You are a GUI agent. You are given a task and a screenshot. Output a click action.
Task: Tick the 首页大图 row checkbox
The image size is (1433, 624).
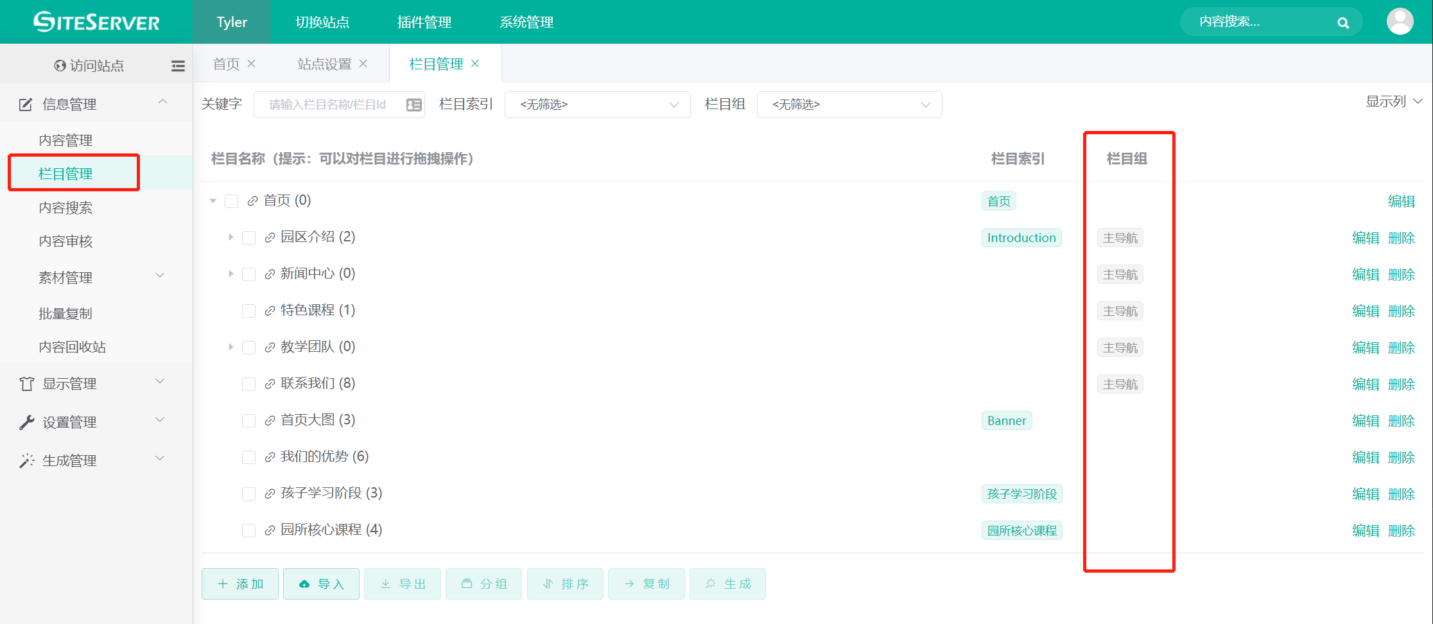click(249, 420)
